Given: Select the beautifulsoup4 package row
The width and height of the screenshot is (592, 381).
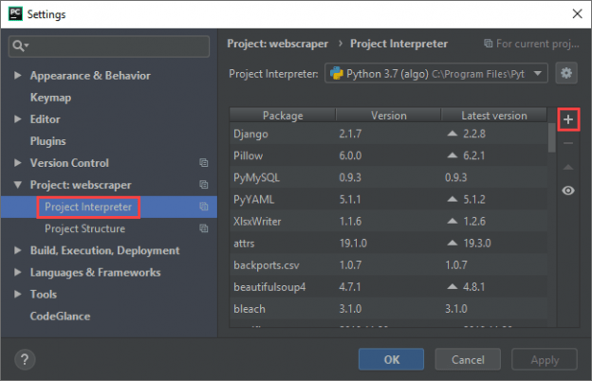Looking at the screenshot, I should coord(389,286).
